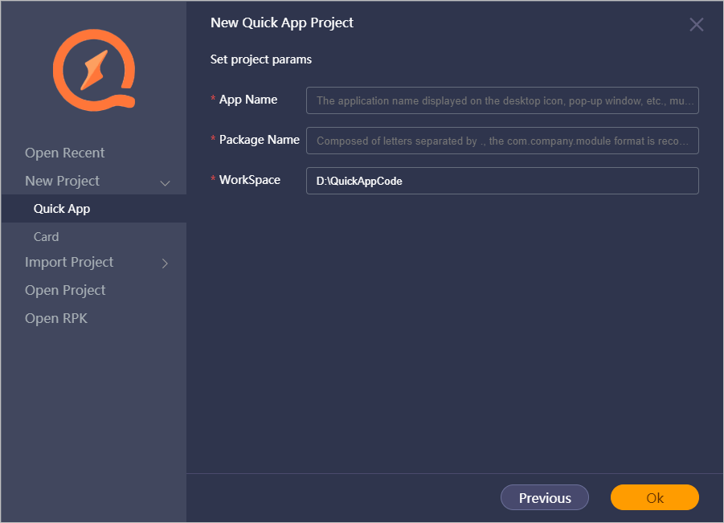Select Import Project in sidebar

(69, 262)
